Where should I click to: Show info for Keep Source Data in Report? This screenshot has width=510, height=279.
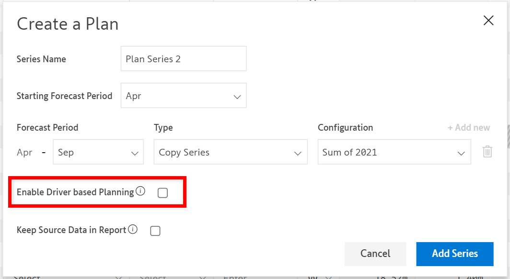point(133,230)
